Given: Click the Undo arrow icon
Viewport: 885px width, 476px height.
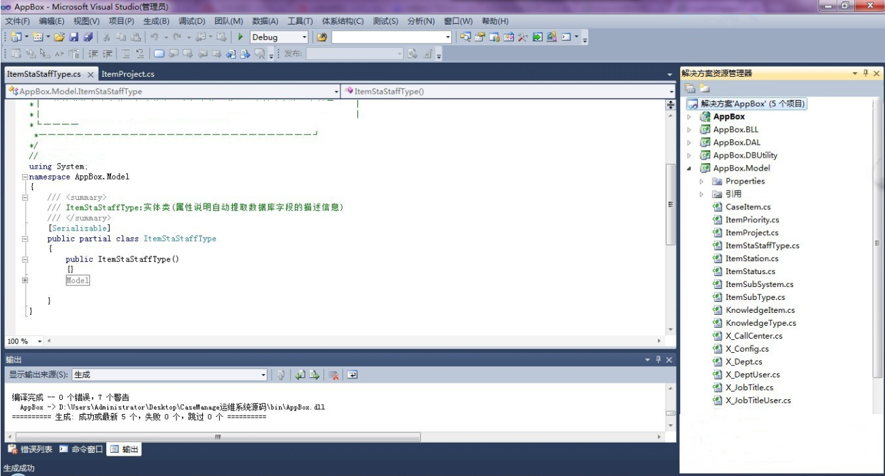Looking at the screenshot, I should [155, 37].
